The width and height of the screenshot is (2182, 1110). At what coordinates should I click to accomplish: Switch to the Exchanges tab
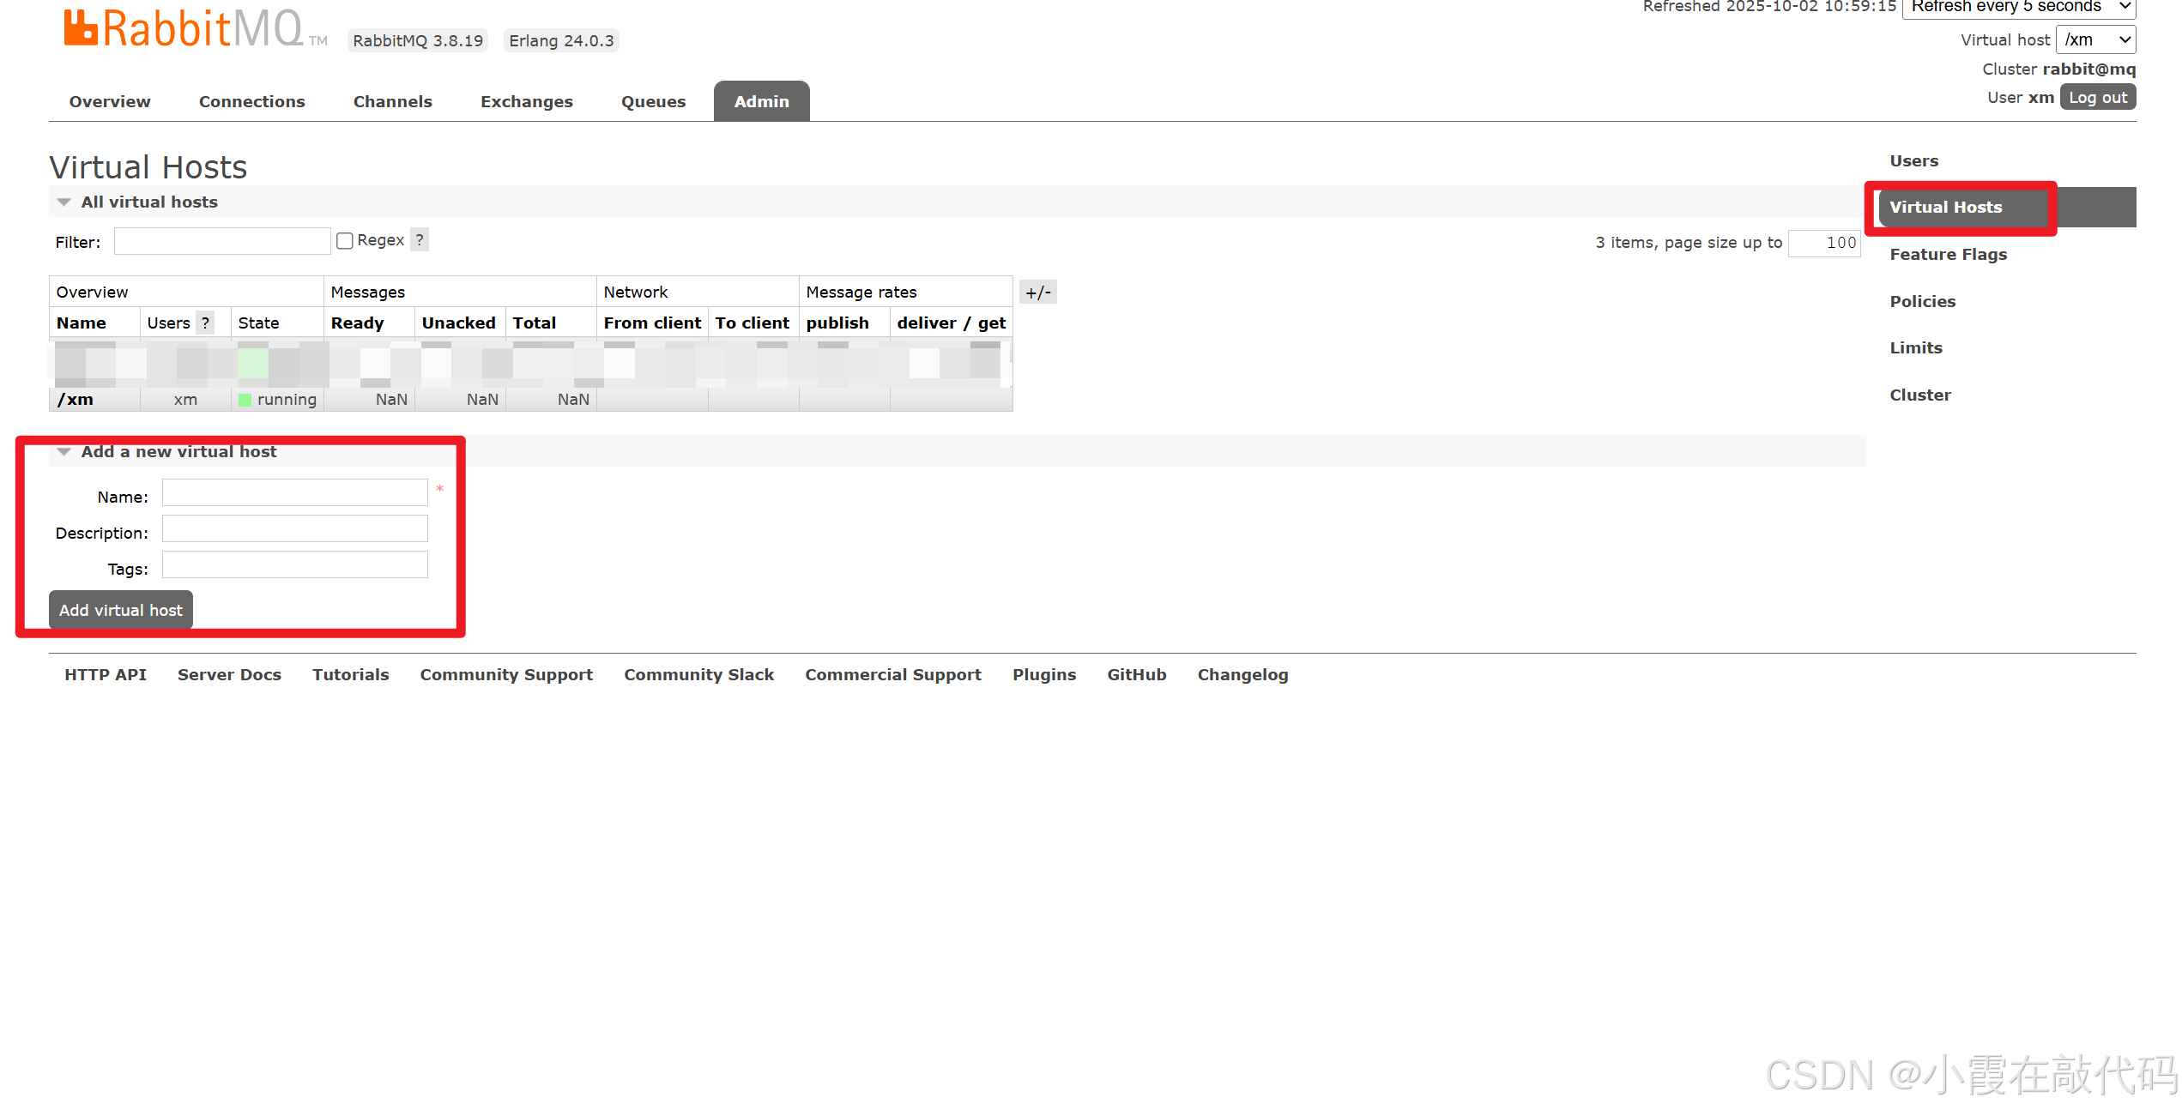click(526, 102)
